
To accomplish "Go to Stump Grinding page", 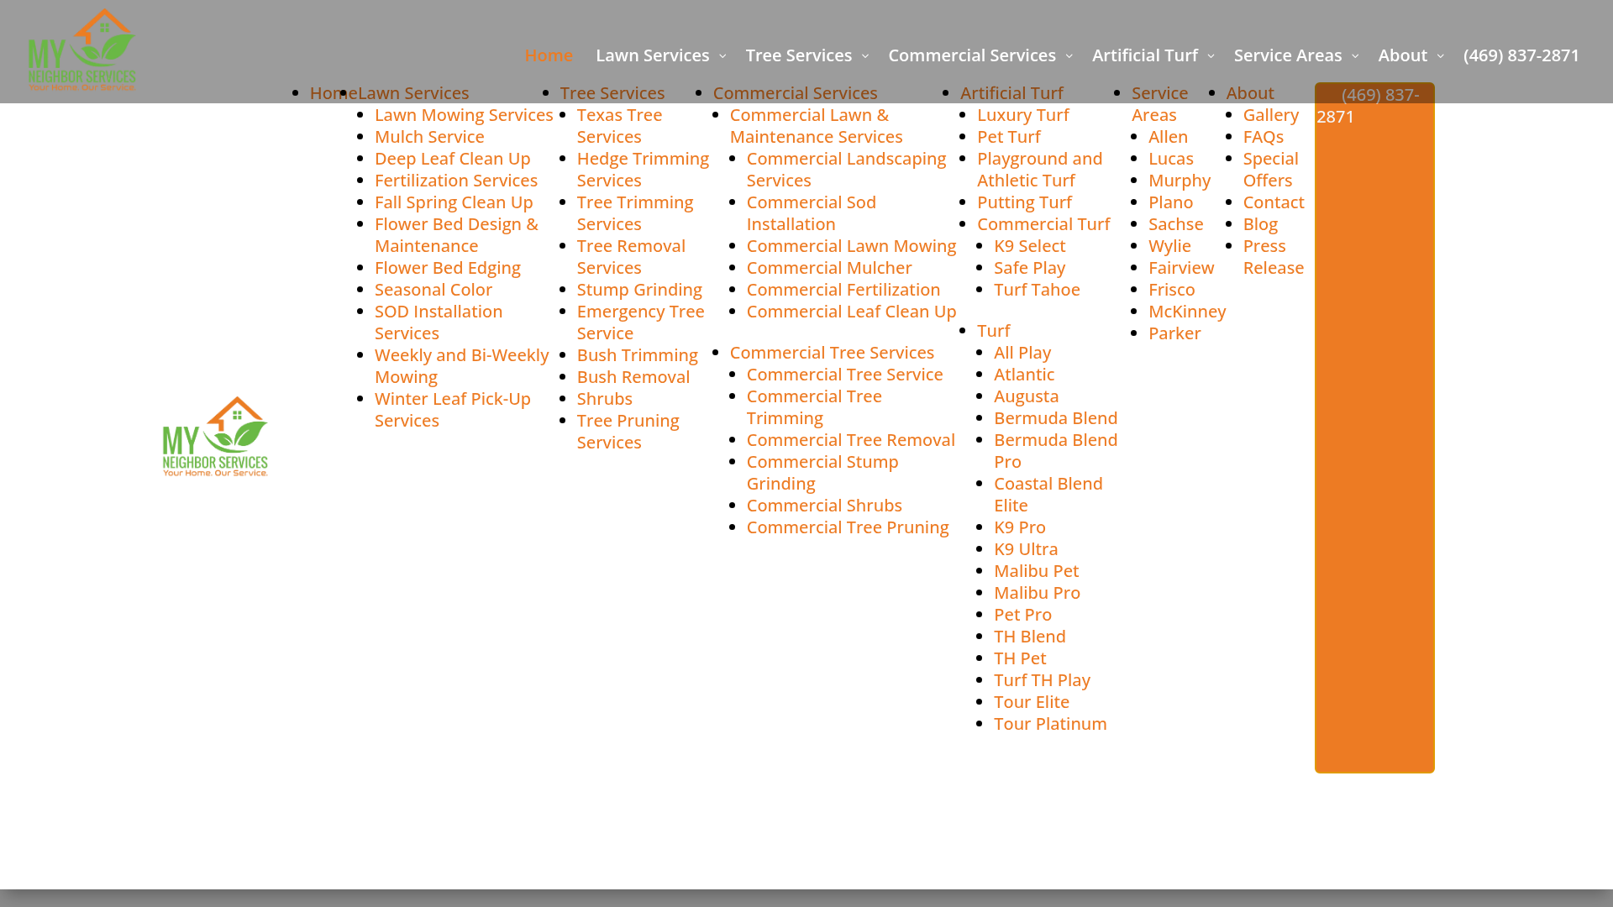I will pyautogui.click(x=638, y=290).
